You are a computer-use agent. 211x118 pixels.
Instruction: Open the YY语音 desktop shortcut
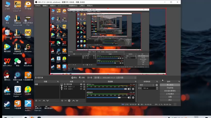click(28, 34)
